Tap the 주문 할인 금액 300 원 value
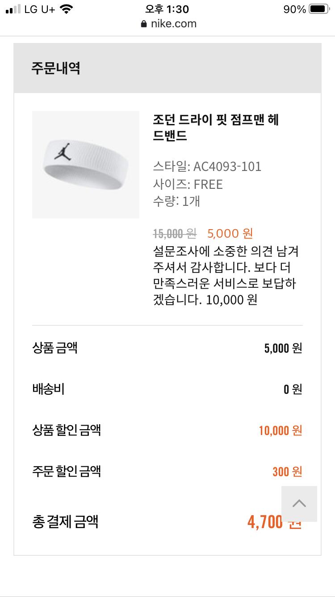This screenshot has width=335, height=597. (x=287, y=472)
